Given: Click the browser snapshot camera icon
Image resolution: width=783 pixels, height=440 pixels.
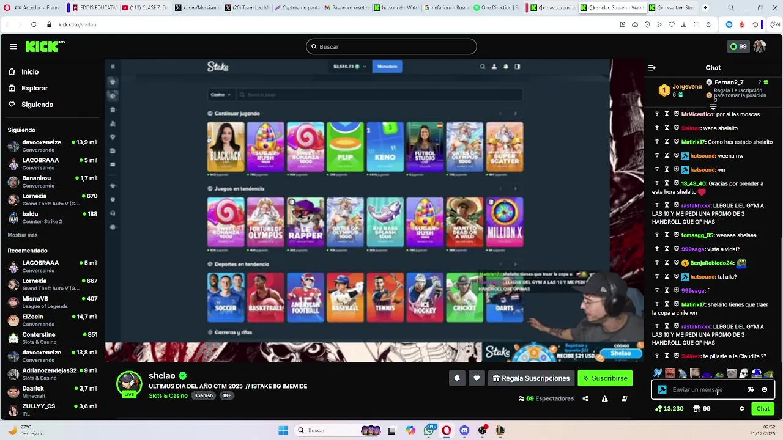Looking at the screenshot, I should point(635,24).
